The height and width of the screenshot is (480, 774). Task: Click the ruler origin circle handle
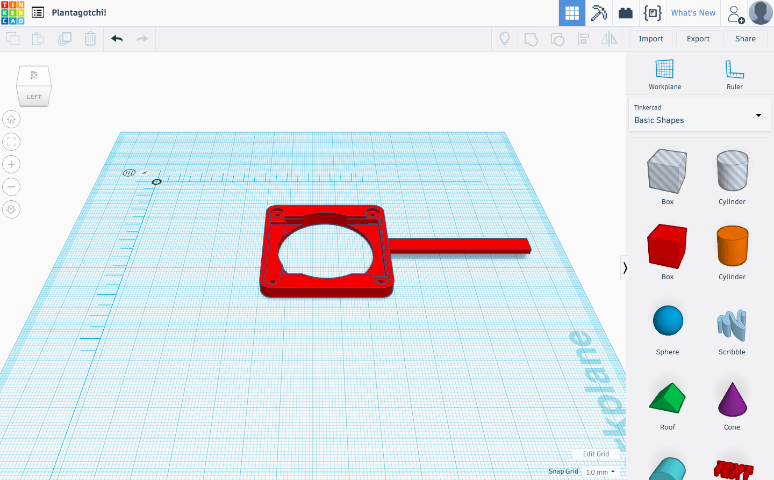click(x=156, y=182)
